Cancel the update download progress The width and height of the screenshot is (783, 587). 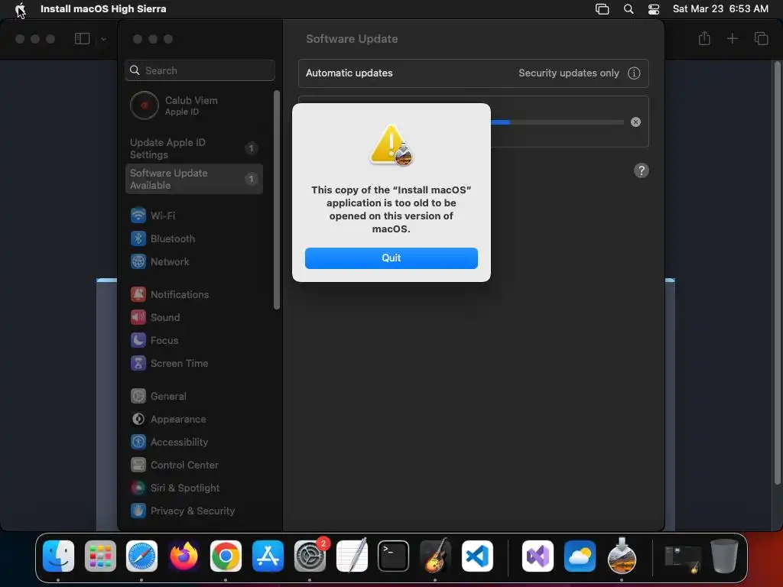[635, 122]
